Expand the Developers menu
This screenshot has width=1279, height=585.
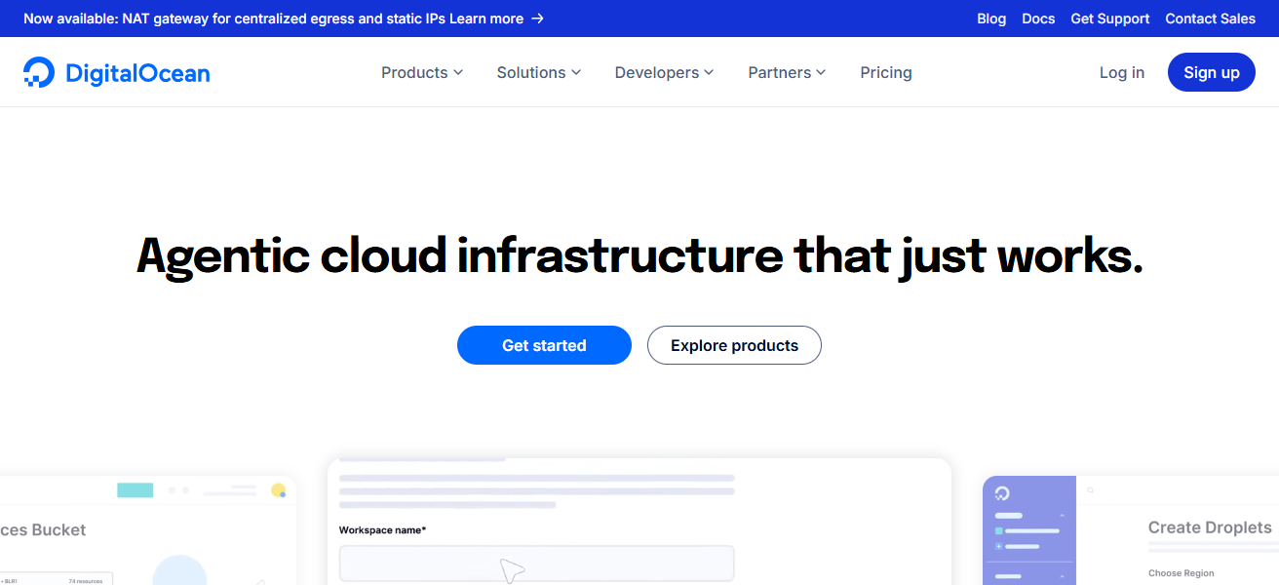[664, 72]
